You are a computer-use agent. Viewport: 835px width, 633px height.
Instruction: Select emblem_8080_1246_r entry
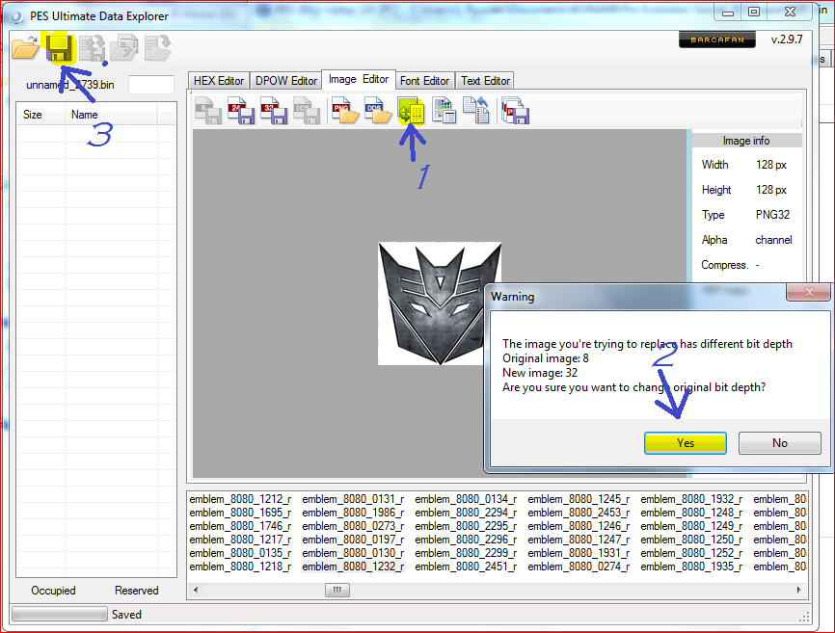[x=579, y=526]
